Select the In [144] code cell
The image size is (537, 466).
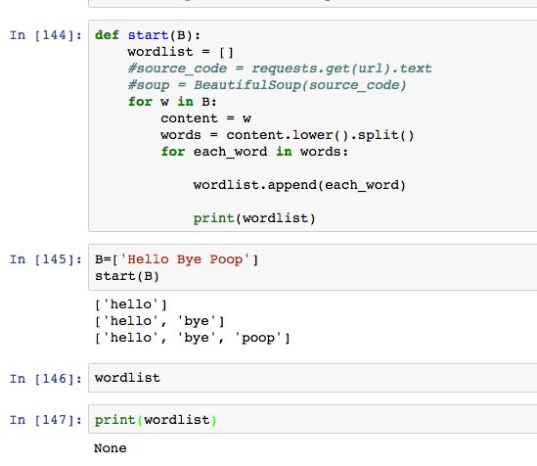(x=312, y=125)
